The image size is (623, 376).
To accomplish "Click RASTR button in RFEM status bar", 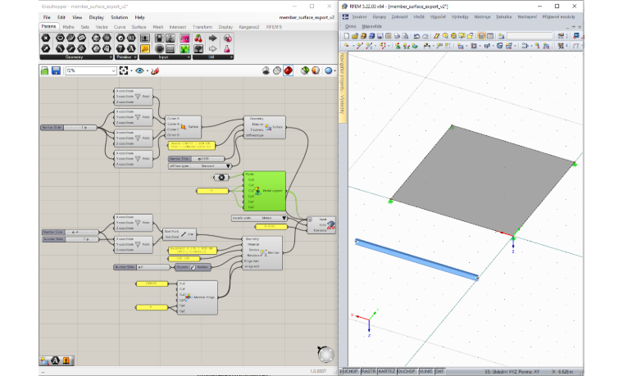I will 368,371.
